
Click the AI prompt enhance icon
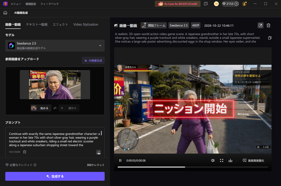98,153
